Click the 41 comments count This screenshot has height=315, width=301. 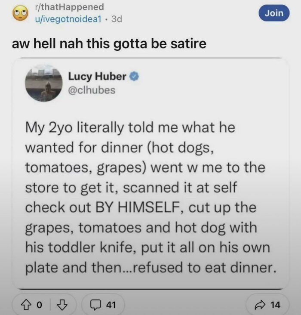pyautogui.click(x=111, y=305)
